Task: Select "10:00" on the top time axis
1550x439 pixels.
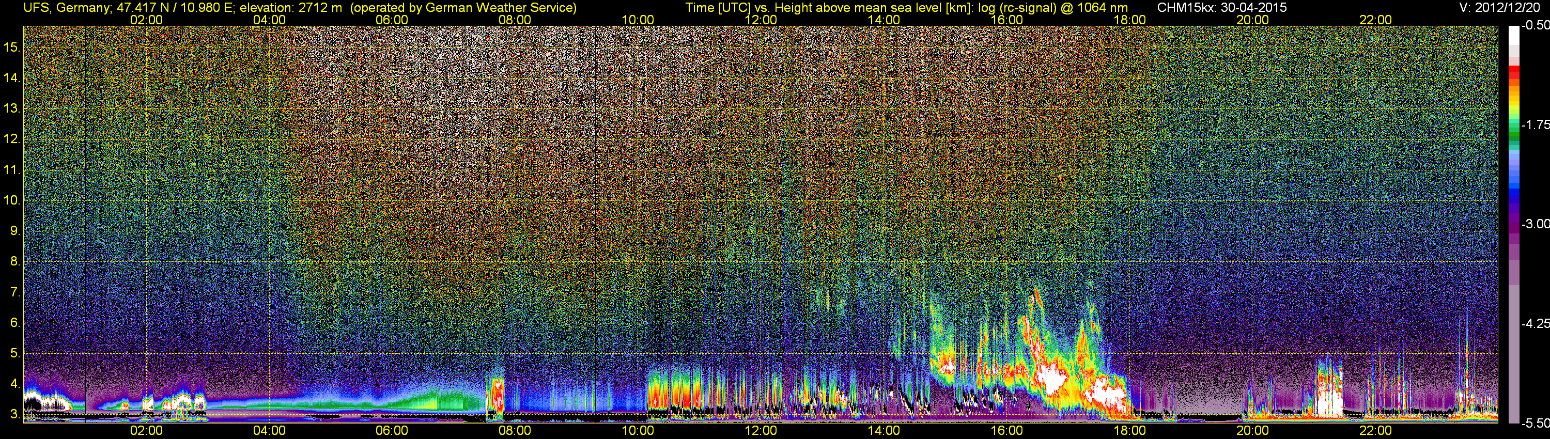Action: (x=638, y=20)
